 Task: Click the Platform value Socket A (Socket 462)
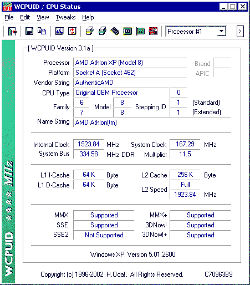click(130, 73)
